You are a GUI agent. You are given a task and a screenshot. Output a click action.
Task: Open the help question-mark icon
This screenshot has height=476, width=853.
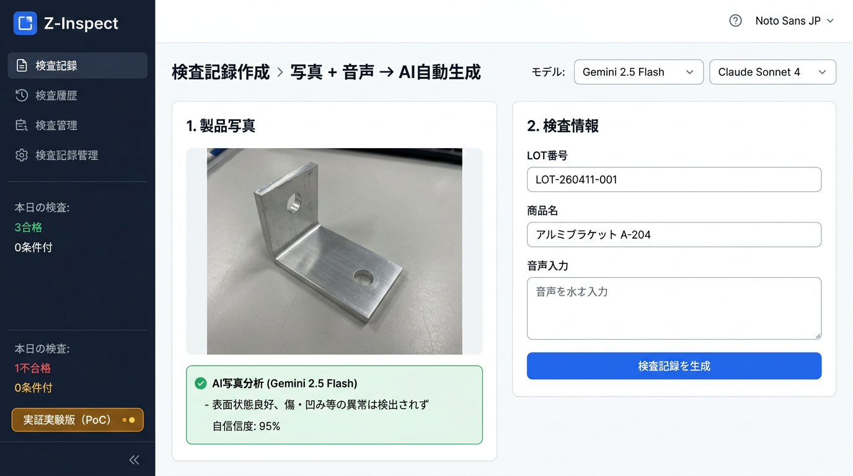[735, 20]
